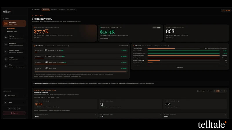Click the Churn-date timing progress bar
232x130 pixels.
click(173, 49)
